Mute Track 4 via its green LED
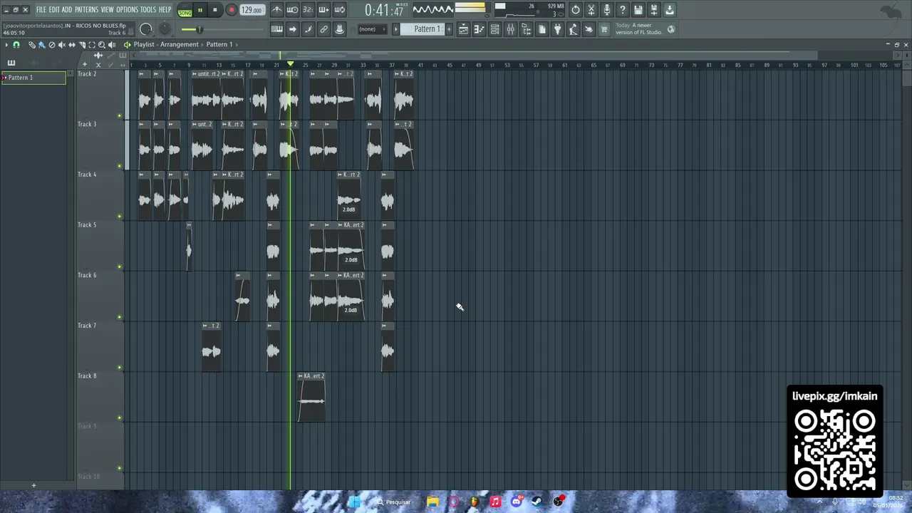Viewport: 912px width, 513px height. [x=119, y=216]
